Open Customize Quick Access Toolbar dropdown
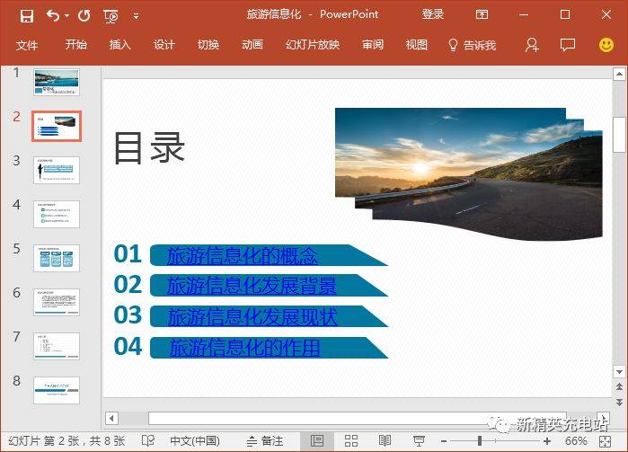This screenshot has width=628, height=452. (137, 16)
